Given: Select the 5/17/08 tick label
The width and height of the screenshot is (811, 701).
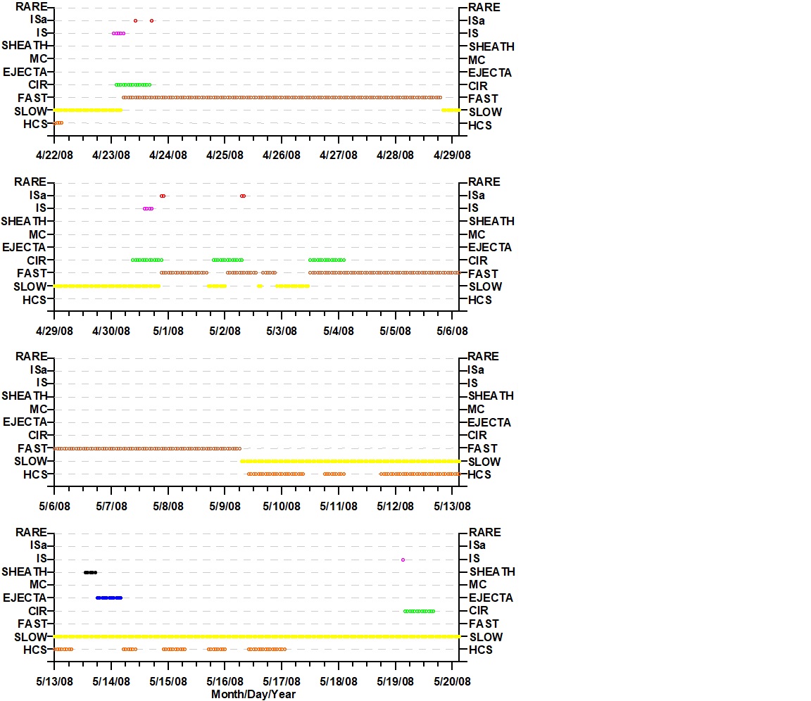Looking at the screenshot, I should click(x=282, y=681).
